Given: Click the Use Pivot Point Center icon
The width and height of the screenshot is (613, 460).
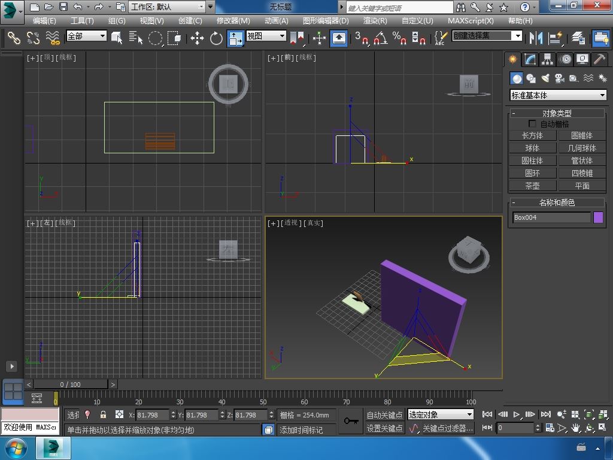Looking at the screenshot, I should pos(297,38).
